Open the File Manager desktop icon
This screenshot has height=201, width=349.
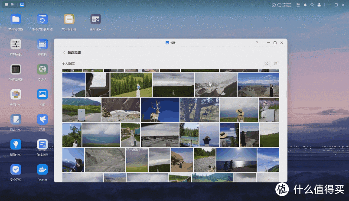click(16, 19)
